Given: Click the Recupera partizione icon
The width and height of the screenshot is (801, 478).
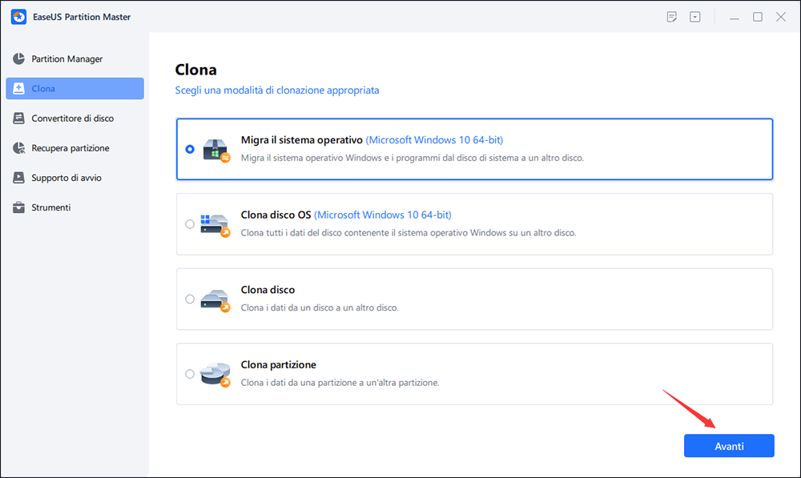Looking at the screenshot, I should (19, 148).
